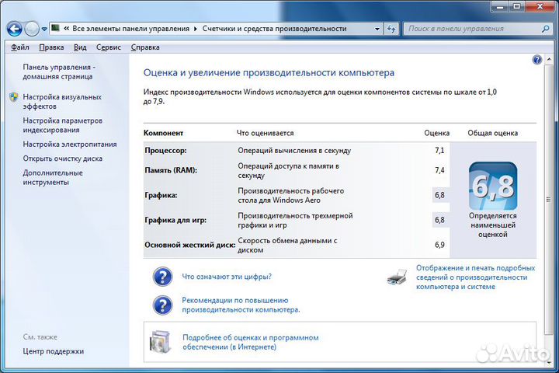Go to Панель управления - домашняя страница
The width and height of the screenshot is (559, 373).
59,71
